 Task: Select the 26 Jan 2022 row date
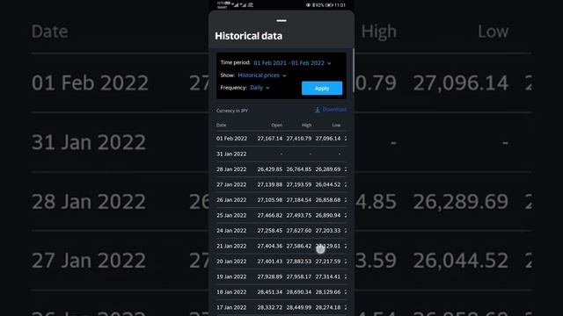tap(231, 200)
